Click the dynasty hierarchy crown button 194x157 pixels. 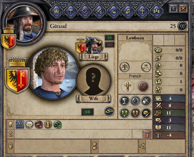[x=146, y=67]
